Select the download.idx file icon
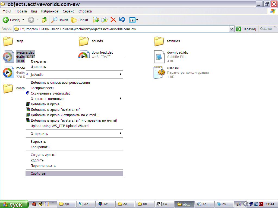Viewport: 278px width, 208px height. (159, 57)
